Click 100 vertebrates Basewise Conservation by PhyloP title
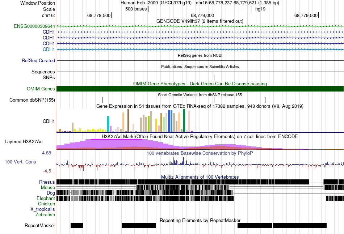 pos(200,153)
